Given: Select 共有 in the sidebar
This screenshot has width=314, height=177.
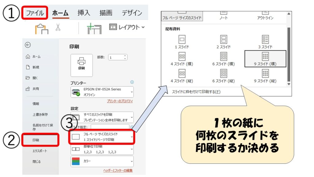Looking at the screenshot, I should (33, 89).
